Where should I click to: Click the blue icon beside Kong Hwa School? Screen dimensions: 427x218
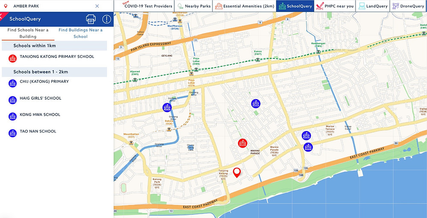(x=12, y=117)
